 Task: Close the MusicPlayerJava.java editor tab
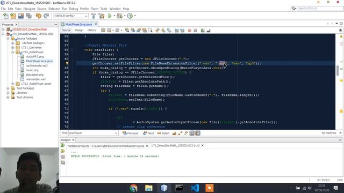point(96,24)
